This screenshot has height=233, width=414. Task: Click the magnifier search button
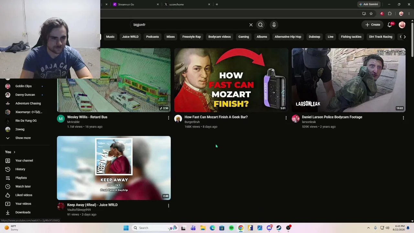pyautogui.click(x=260, y=25)
